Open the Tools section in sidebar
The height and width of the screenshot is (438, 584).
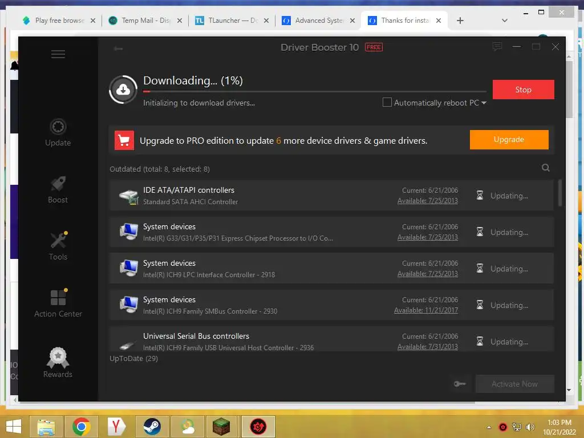pos(58,246)
